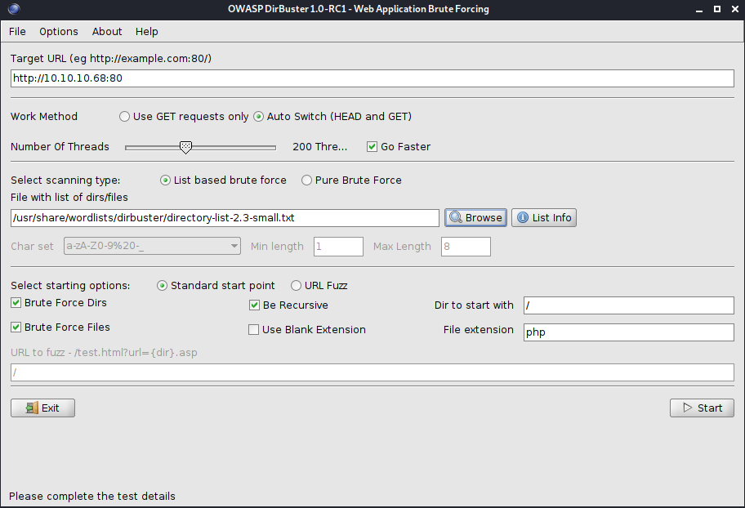Image resolution: width=745 pixels, height=508 pixels.
Task: Select Pure Brute Force scanning type
Action: (x=307, y=180)
